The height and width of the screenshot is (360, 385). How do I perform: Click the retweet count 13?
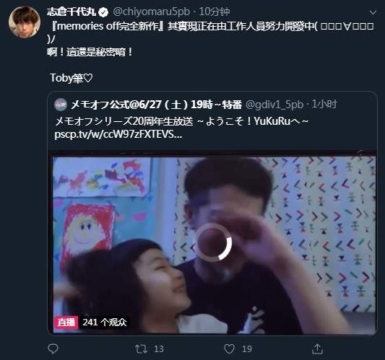(159, 349)
